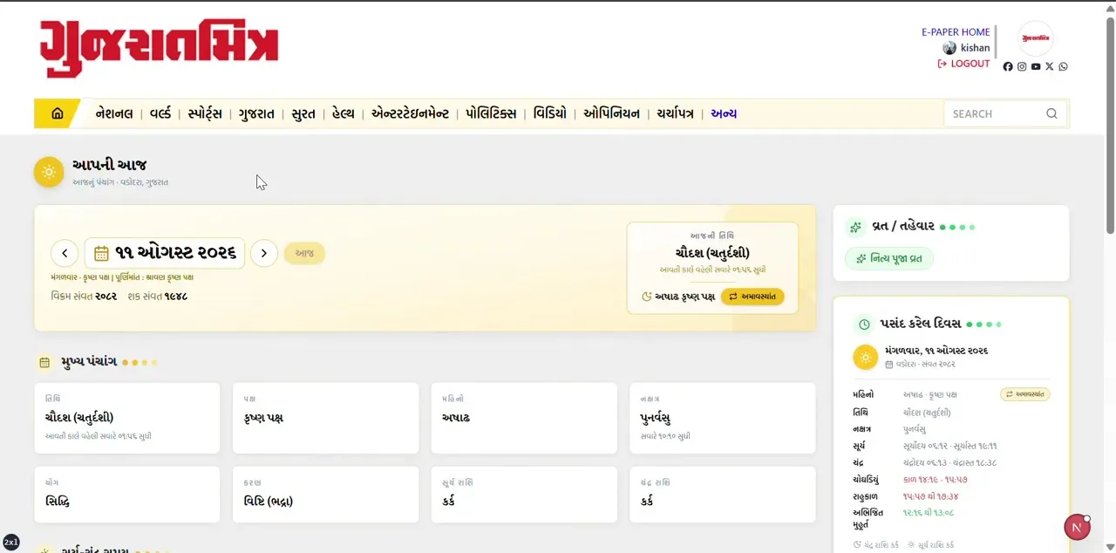This screenshot has height=553, width=1116.
Task: Open the એન્ટરટેઇનમેન્ટ menu item
Action: coord(410,113)
